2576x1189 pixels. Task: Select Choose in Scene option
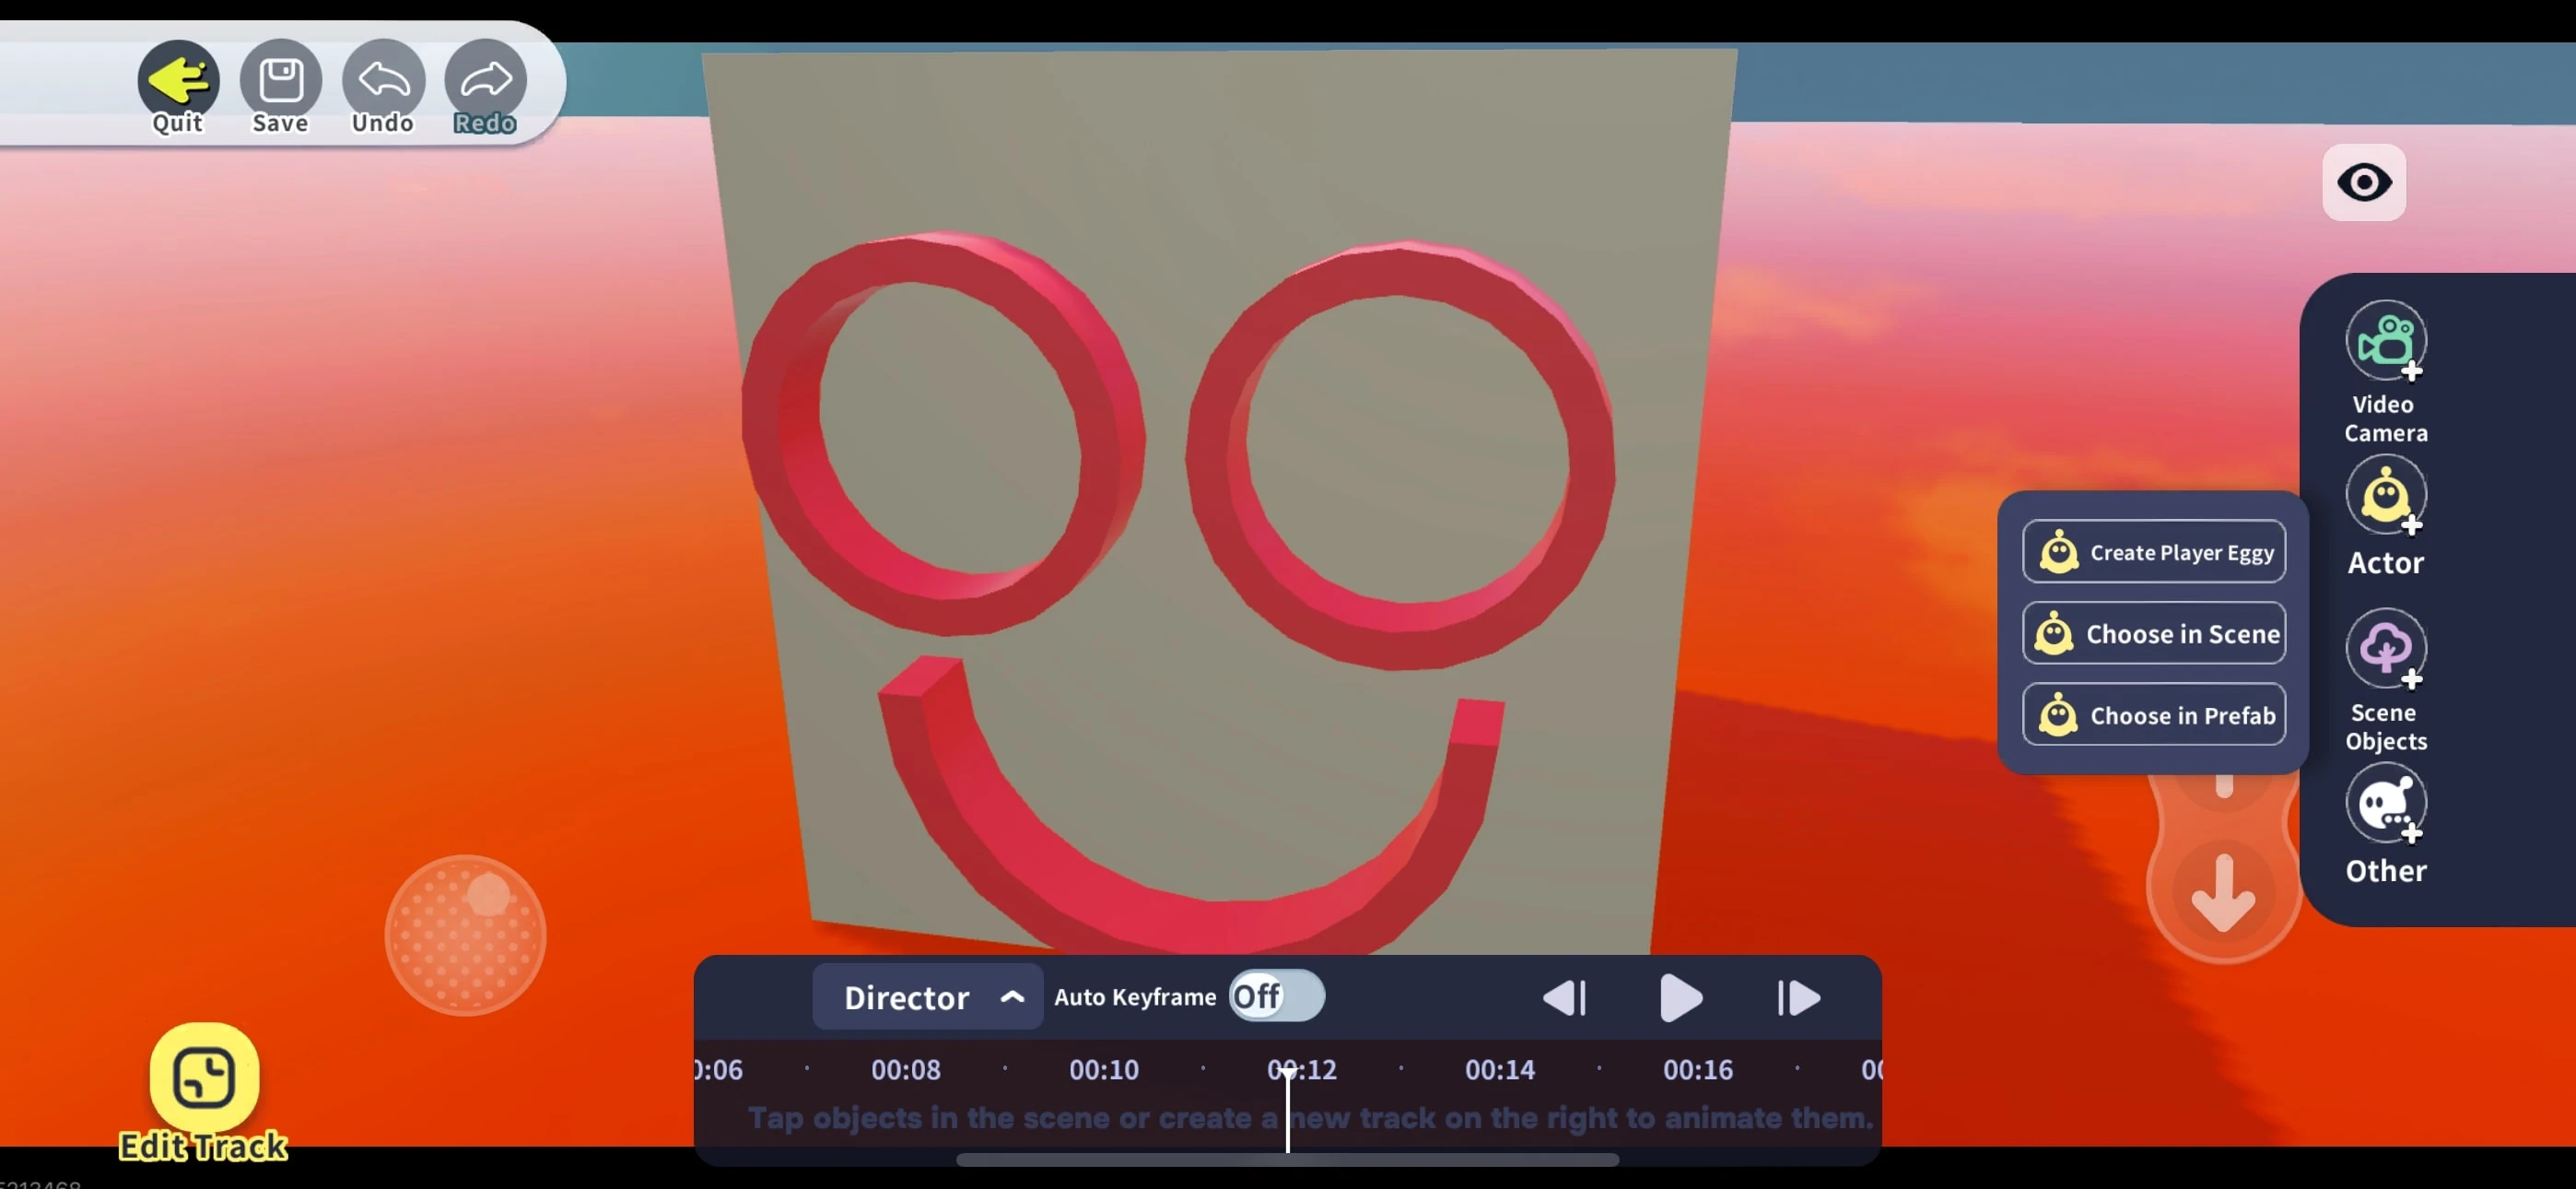2154,633
